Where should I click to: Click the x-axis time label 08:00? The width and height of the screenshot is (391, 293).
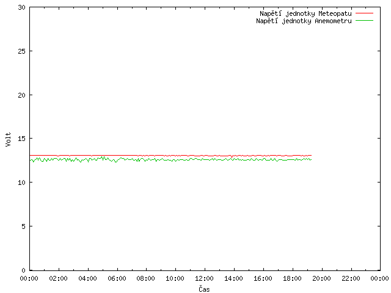[145, 278]
